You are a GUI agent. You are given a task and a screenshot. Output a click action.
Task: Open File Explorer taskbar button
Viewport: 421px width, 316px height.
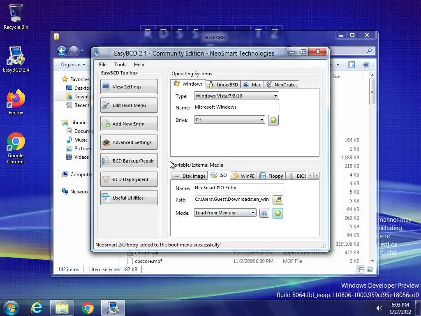(x=62, y=308)
